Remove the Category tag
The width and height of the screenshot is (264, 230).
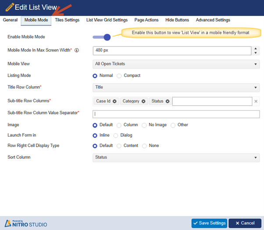pyautogui.click(x=143, y=101)
